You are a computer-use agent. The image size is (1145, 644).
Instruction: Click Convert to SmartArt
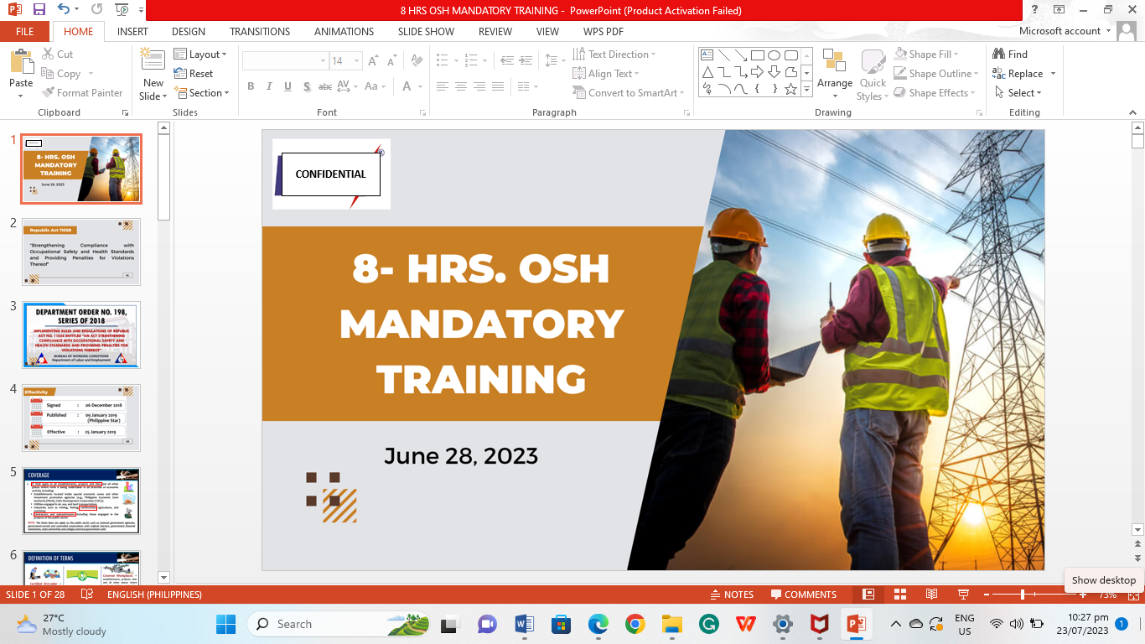[629, 93]
